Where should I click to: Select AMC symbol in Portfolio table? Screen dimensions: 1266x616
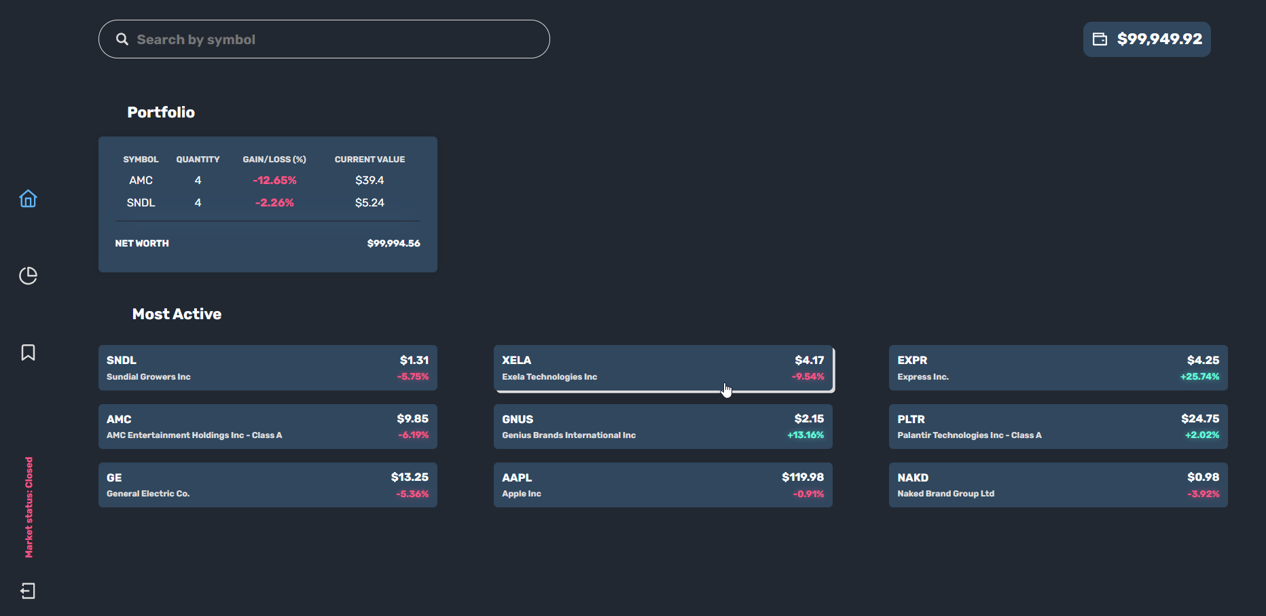click(x=141, y=180)
